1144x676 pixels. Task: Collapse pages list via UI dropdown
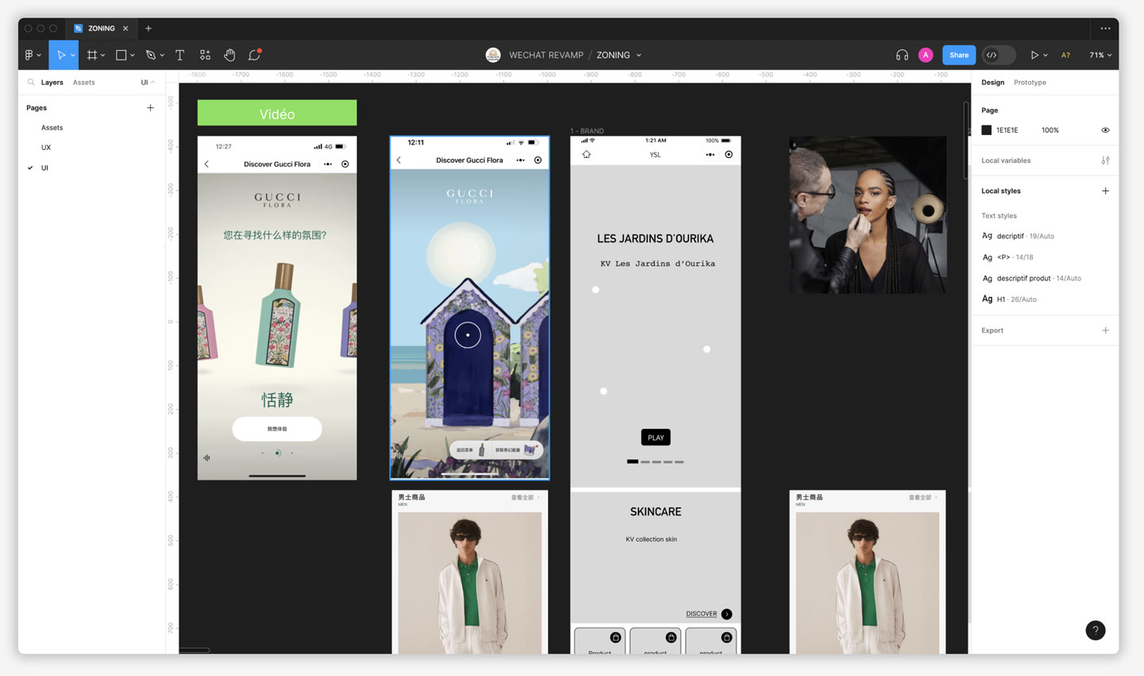(x=148, y=83)
